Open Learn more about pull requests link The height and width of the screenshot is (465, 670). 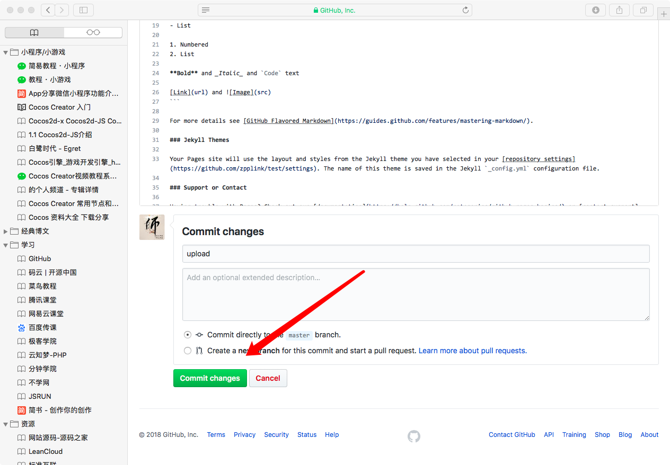click(x=472, y=351)
